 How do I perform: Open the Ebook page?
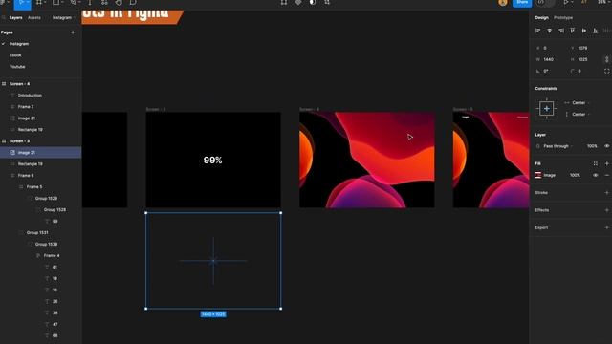(x=15, y=55)
